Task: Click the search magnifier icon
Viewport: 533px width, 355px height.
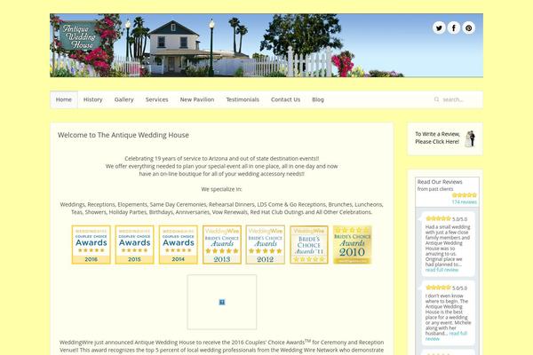Action: point(436,99)
